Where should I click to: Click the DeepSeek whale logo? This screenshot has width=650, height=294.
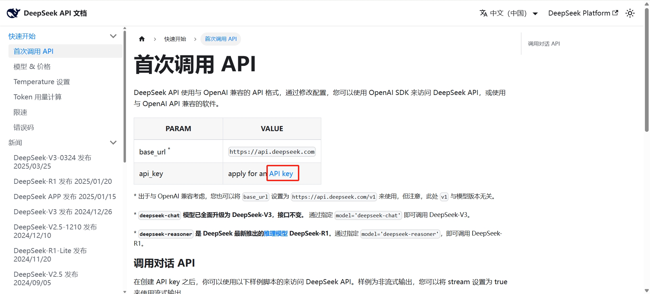[x=14, y=13]
